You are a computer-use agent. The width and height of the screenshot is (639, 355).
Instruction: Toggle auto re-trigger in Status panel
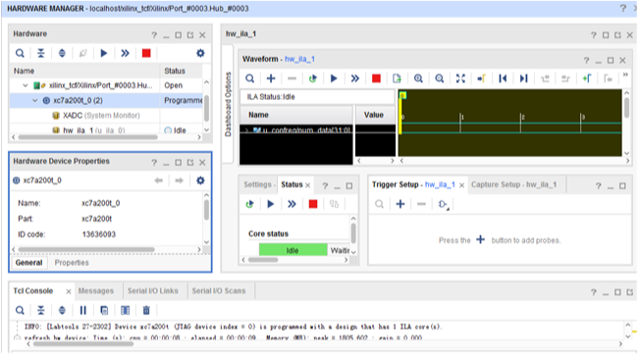point(250,204)
